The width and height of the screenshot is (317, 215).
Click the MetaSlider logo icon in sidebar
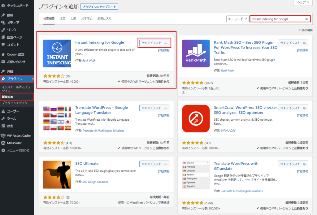point(3,143)
